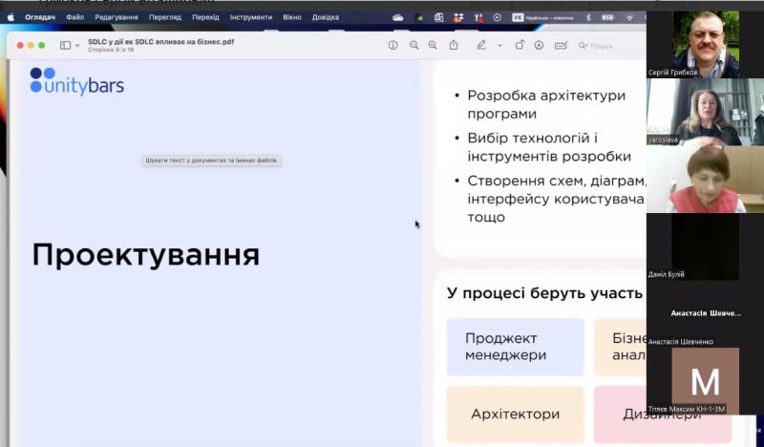This screenshot has height=447, width=764.
Task: Open the search options magnifier dropdown
Action: coord(583,45)
